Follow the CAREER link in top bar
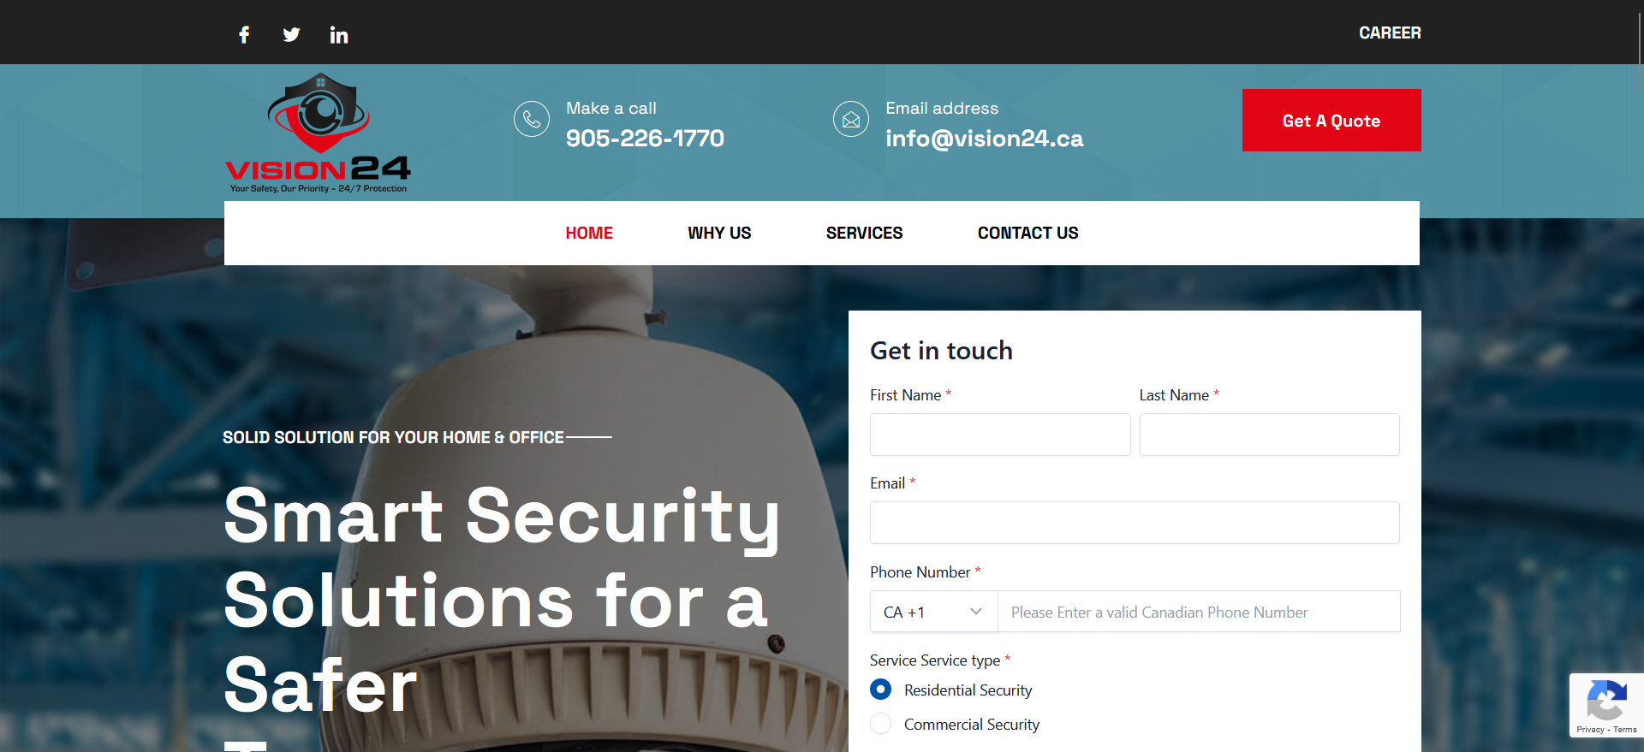The height and width of the screenshot is (752, 1644). pos(1390,33)
